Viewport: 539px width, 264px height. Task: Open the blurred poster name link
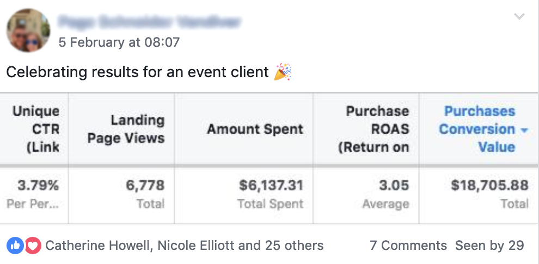[150, 22]
